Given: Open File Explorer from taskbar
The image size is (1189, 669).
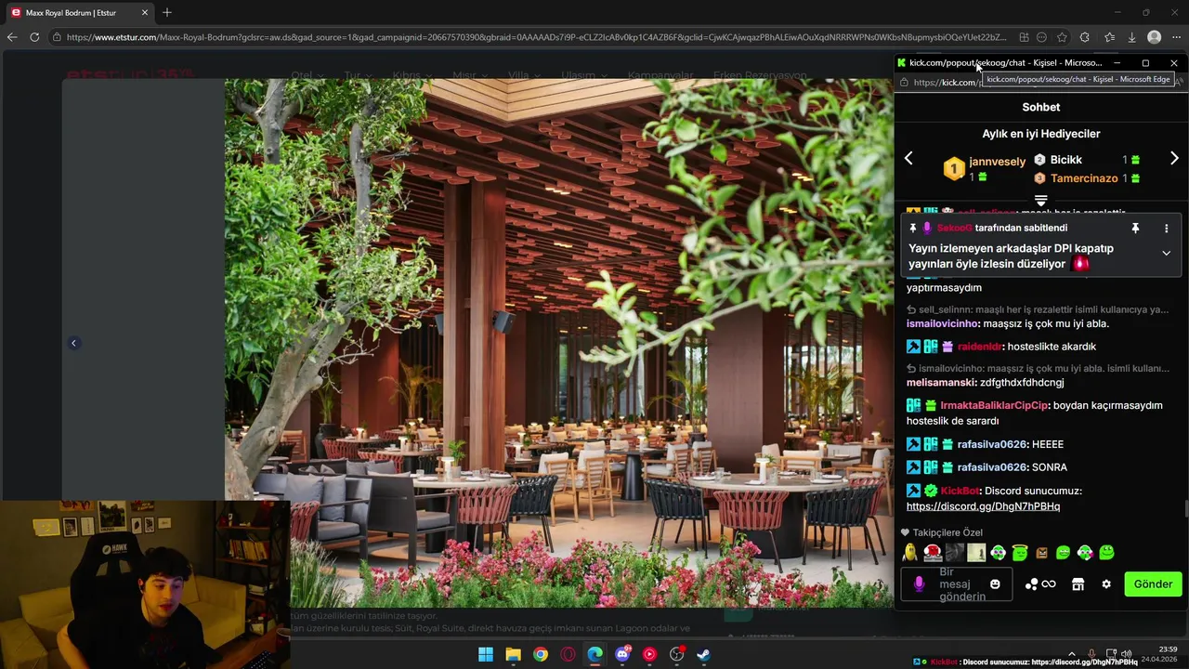Looking at the screenshot, I should click(513, 654).
